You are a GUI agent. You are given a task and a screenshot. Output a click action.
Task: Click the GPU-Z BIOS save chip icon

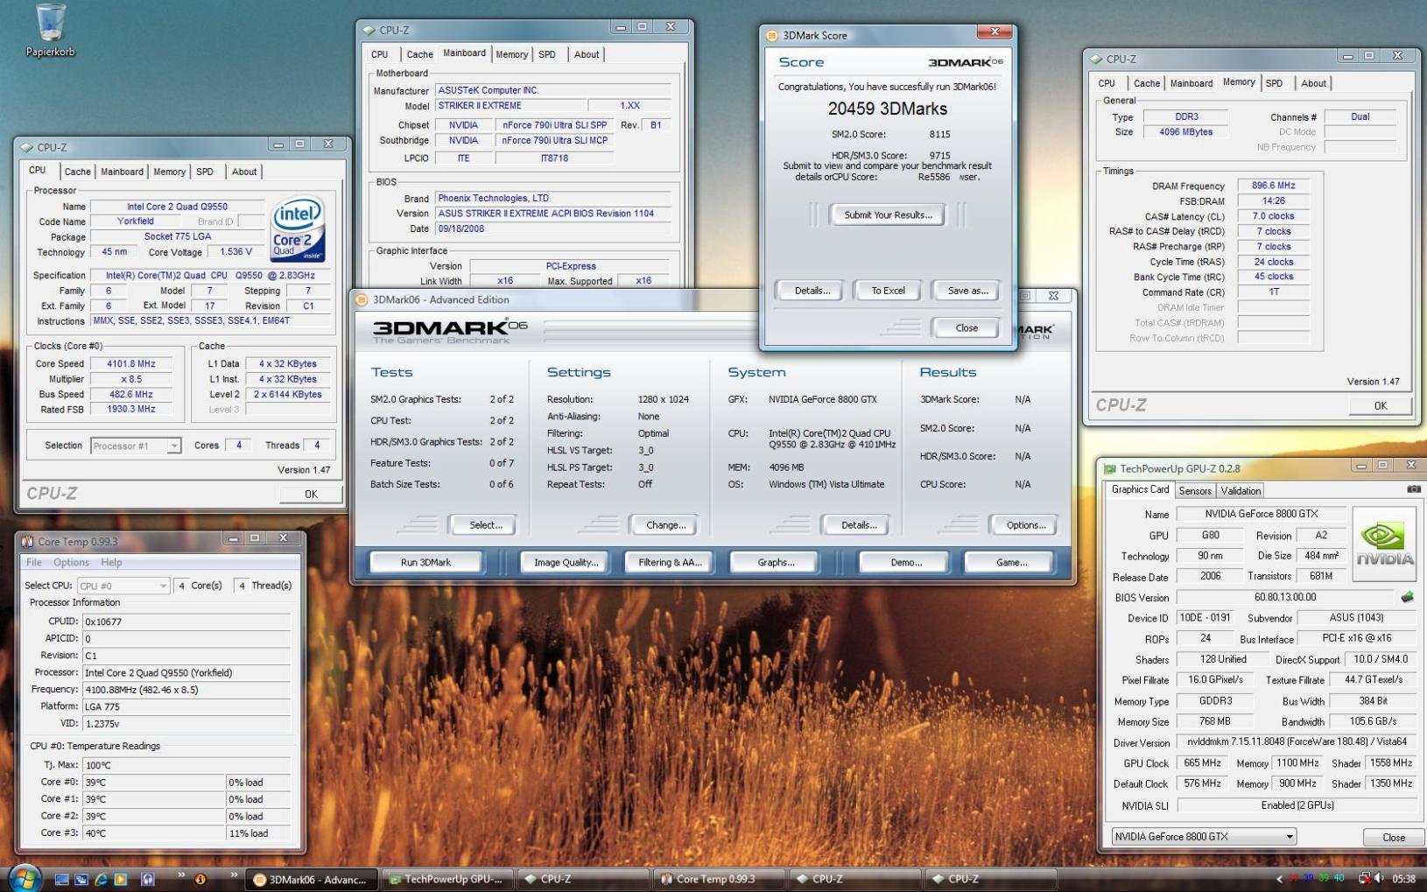click(x=1407, y=597)
